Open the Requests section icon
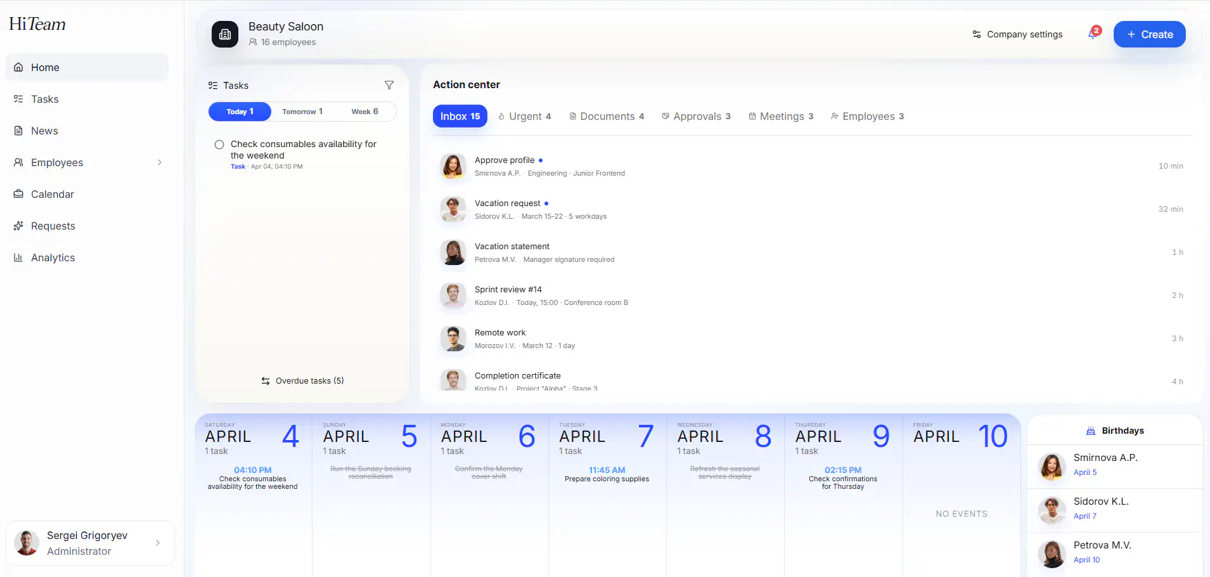Screen dimensions: 1210x577 [19, 226]
